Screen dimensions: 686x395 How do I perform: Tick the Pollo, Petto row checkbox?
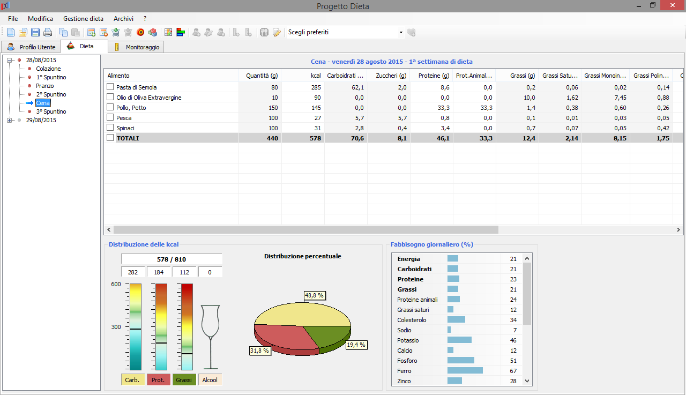click(110, 107)
